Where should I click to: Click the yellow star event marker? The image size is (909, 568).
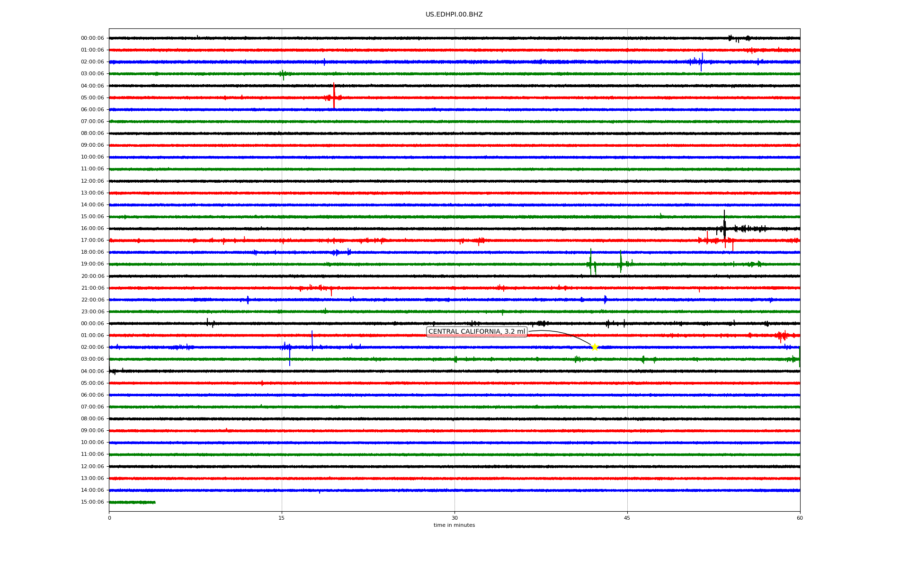(x=595, y=347)
